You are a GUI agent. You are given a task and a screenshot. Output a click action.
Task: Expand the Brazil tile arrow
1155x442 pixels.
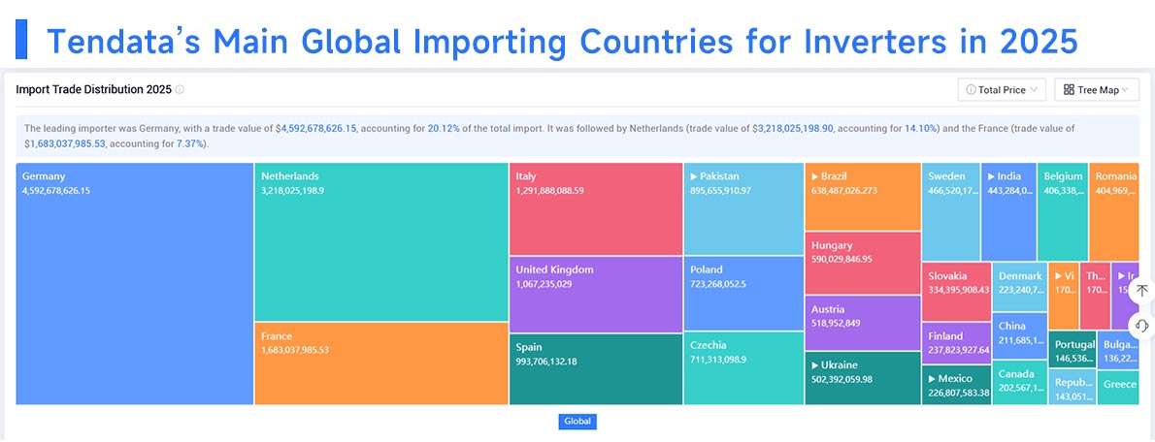[x=815, y=176]
